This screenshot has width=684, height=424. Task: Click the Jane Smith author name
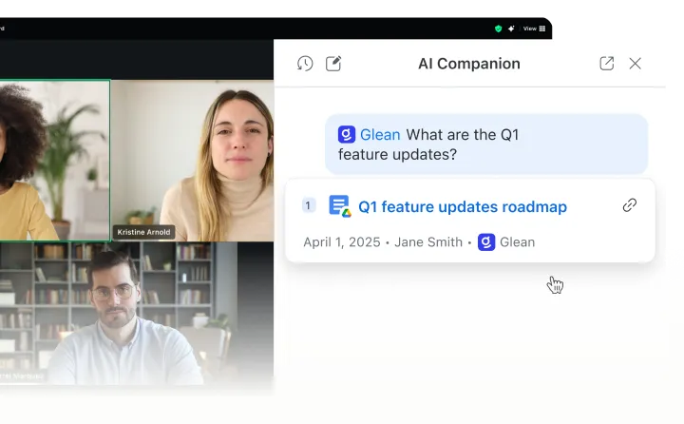click(x=428, y=241)
